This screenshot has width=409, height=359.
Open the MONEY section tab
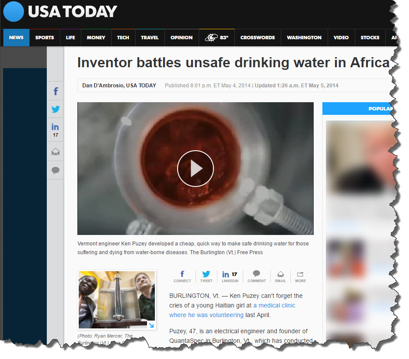click(x=96, y=38)
